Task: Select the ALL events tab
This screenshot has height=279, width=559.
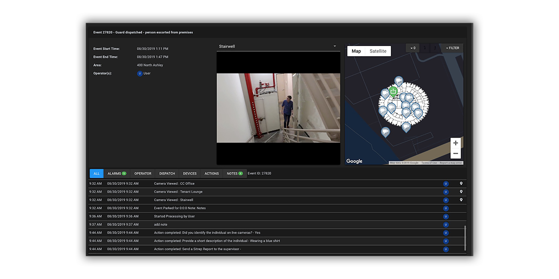Action: point(96,173)
